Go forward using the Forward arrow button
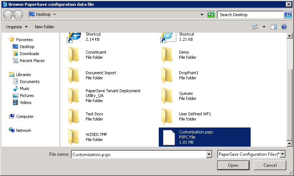Screen dimensions: 294x176 [x=18, y=15]
